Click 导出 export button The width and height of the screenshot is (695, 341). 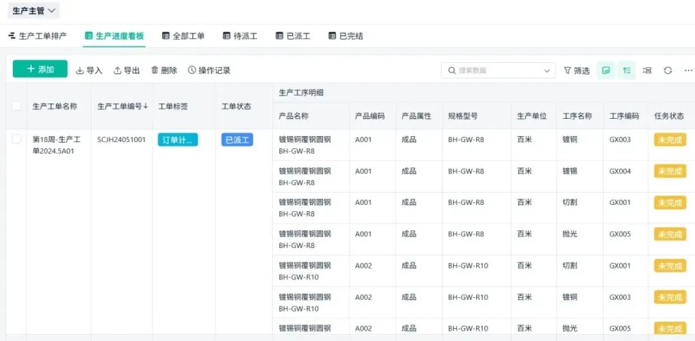click(x=127, y=71)
